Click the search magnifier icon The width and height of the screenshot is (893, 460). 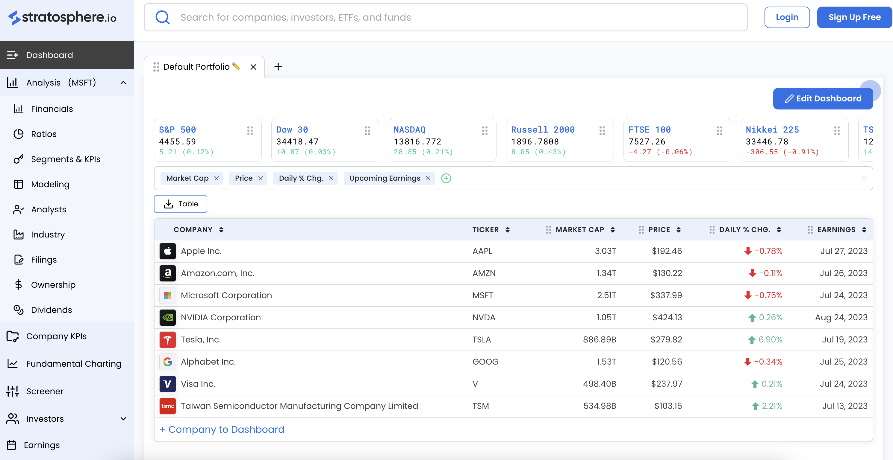point(163,17)
